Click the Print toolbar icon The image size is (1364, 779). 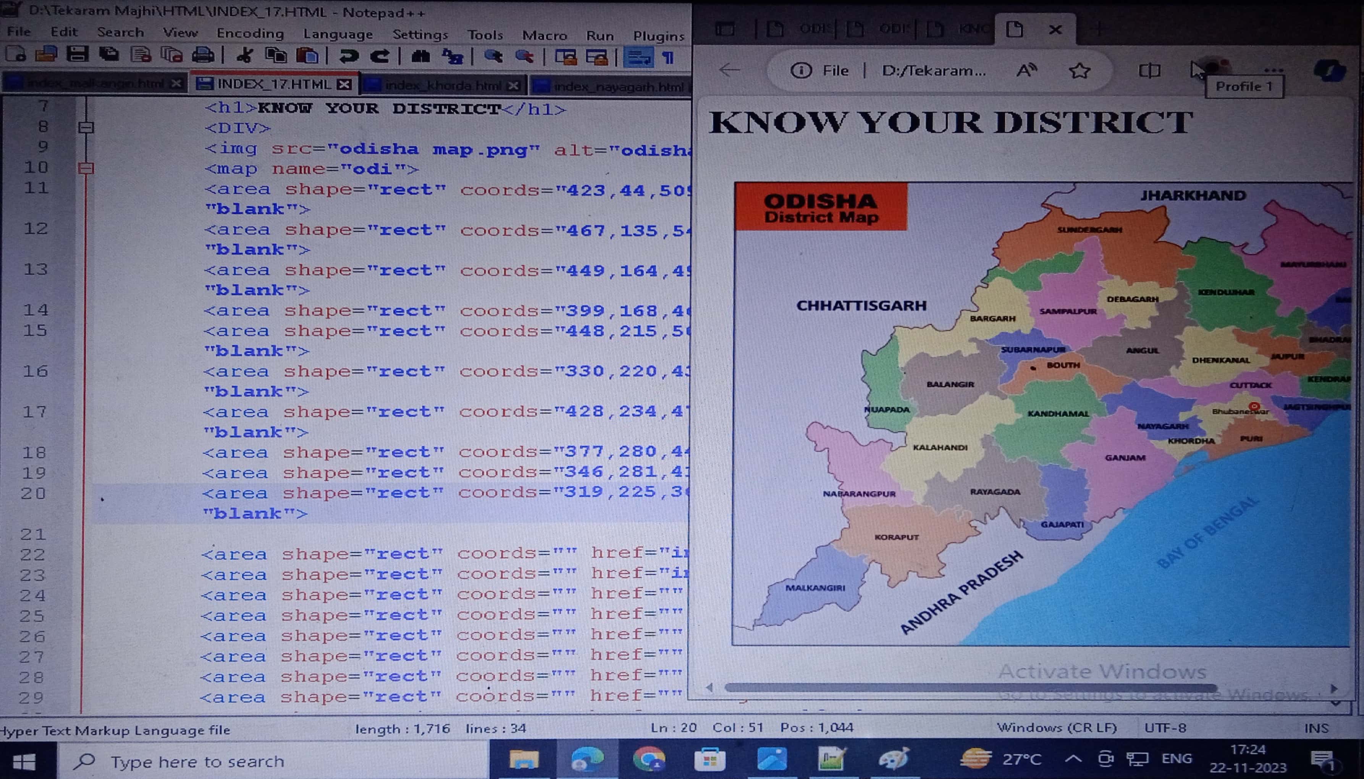click(203, 55)
